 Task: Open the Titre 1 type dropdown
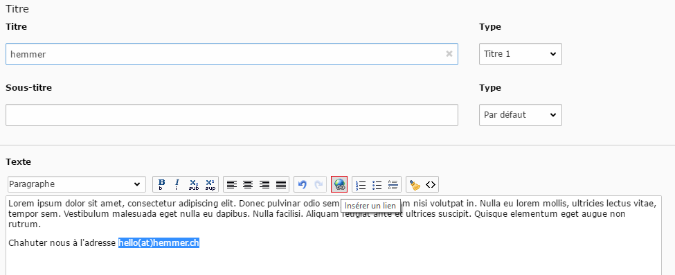[521, 54]
